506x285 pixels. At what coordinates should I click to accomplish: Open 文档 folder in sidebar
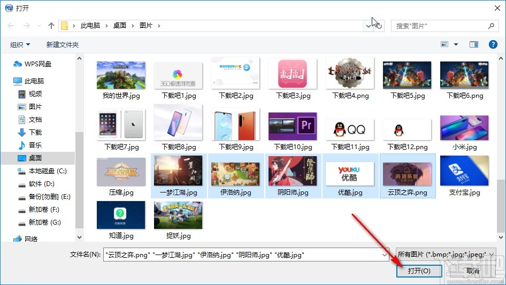[30, 120]
